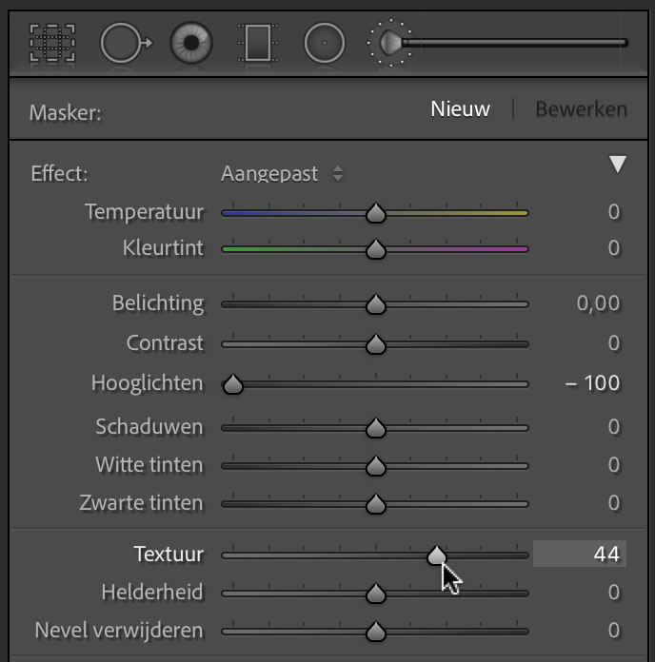Image resolution: width=655 pixels, height=662 pixels.
Task: Click the Kleurtint slider handle
Action: pos(376,249)
